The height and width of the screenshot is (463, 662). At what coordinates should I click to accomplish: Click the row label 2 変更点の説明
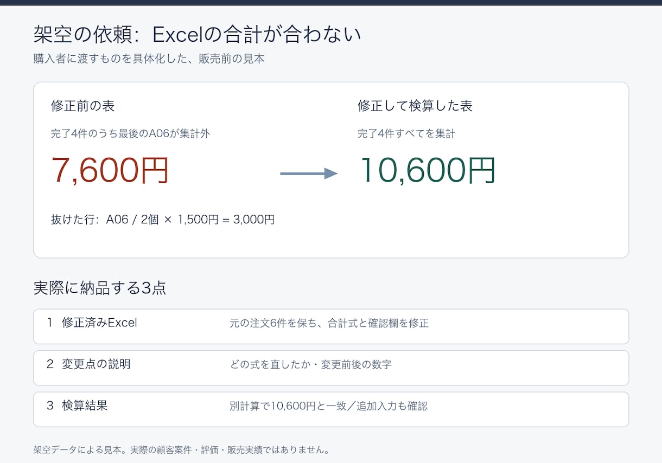(x=88, y=364)
